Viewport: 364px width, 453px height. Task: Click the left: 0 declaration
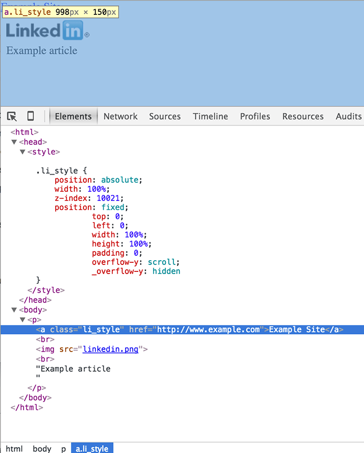click(110, 225)
